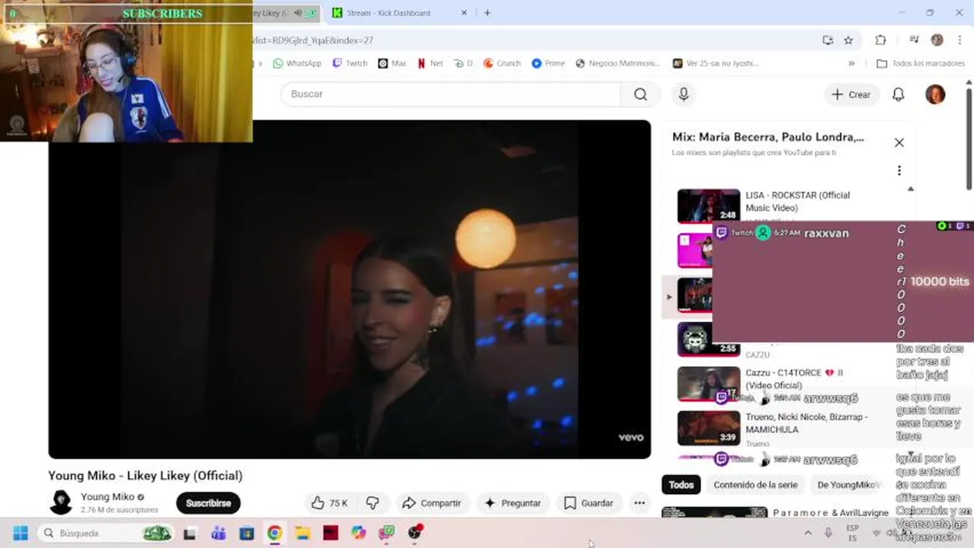This screenshot has width=974, height=548.
Task: Select the De YoungMiko filter chip
Action: 848,485
